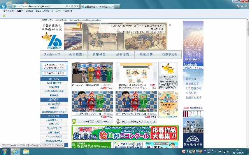Click Internet Explorer icon in taskbar
249x155 pixels.
(x=16, y=151)
